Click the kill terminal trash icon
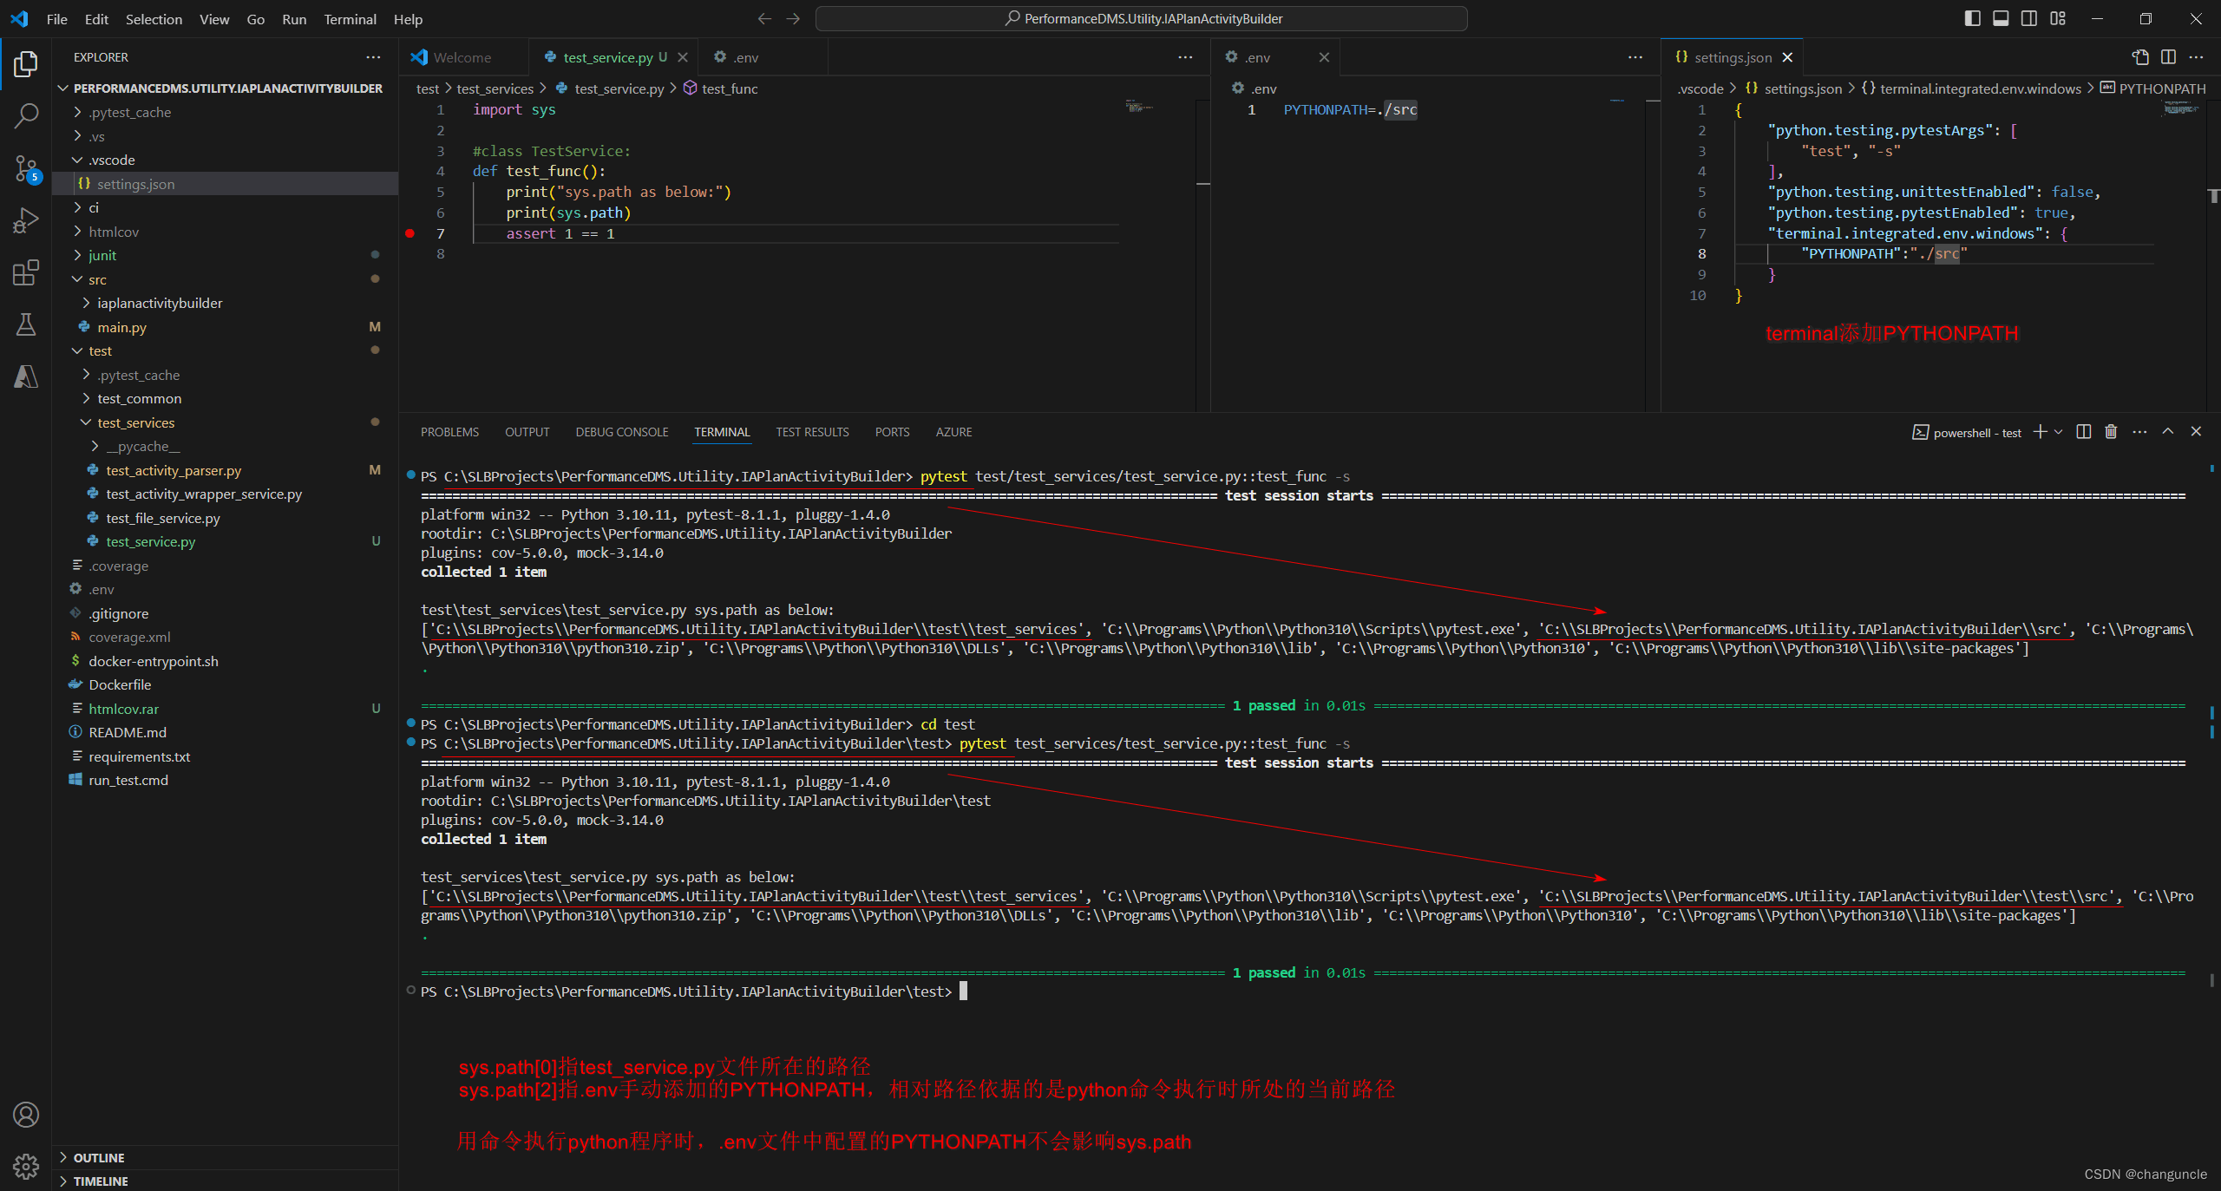This screenshot has height=1191, width=2221. click(x=2111, y=432)
